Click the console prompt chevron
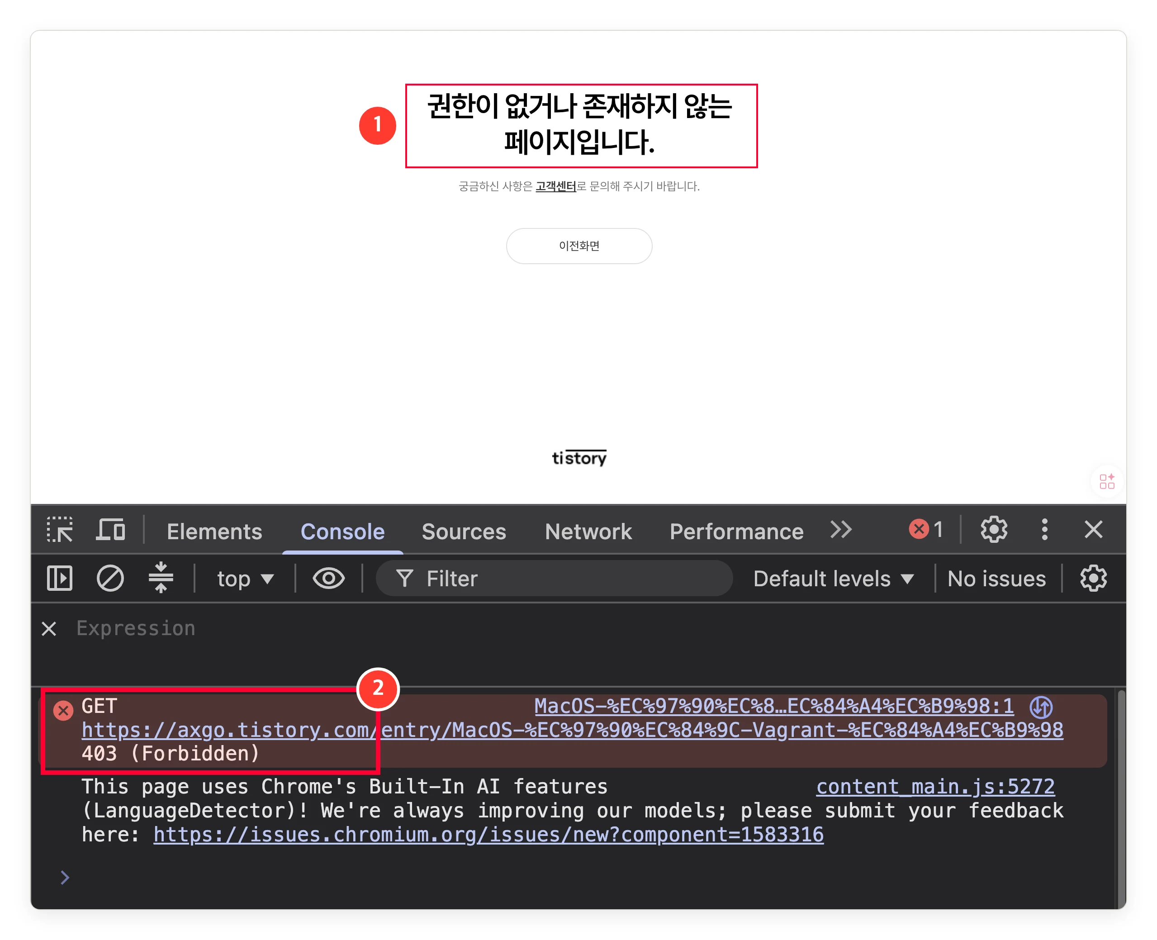Screen dimensions: 1157x940 (64, 877)
